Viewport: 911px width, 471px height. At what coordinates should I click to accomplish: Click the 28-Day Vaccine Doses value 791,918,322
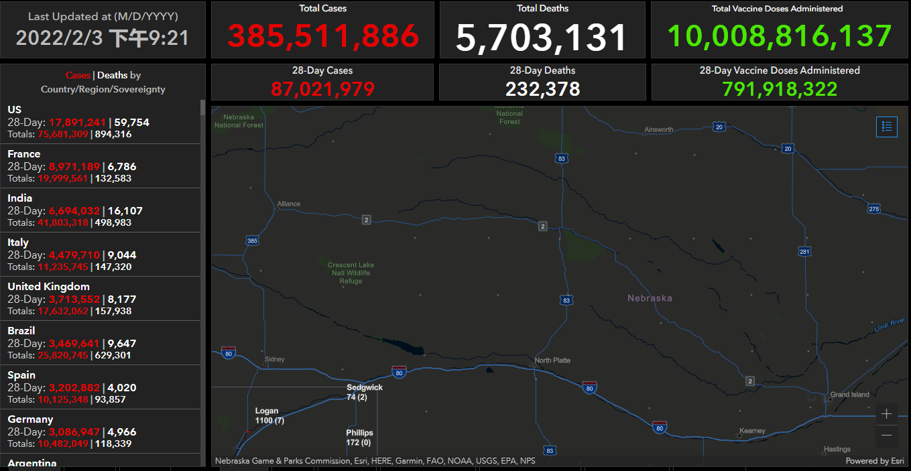[x=780, y=88]
